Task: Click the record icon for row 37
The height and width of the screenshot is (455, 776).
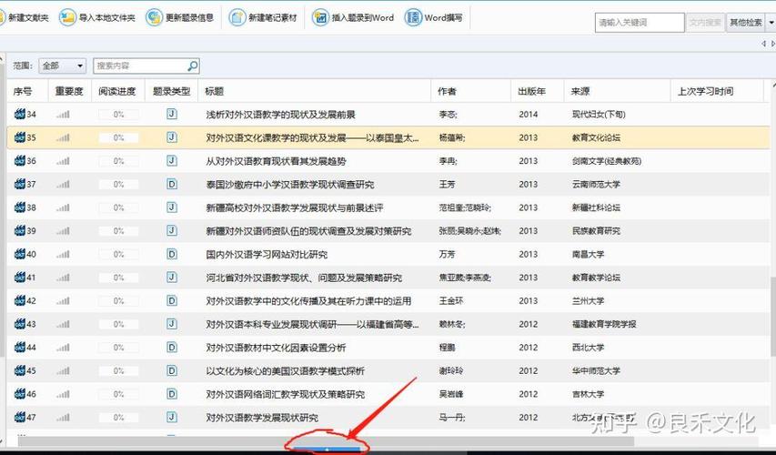Action: point(19,184)
